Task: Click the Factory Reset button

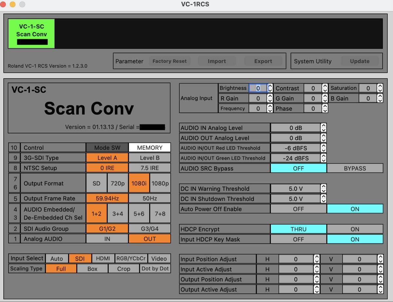Action: [170, 61]
